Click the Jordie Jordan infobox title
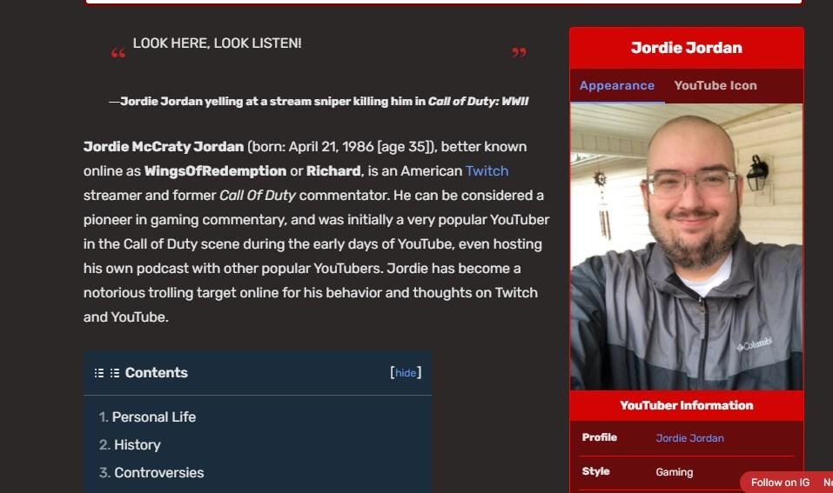The height and width of the screenshot is (493, 833). coord(687,48)
